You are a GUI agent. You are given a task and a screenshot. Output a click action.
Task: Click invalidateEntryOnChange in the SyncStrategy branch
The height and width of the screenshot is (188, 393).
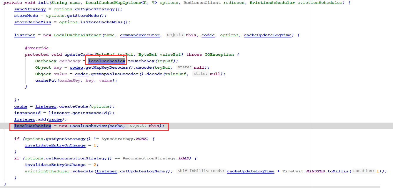55,145
